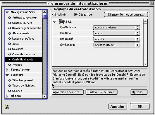Open the Nudité level dropdown
This screenshot has width=155, height=115.
point(117,39)
